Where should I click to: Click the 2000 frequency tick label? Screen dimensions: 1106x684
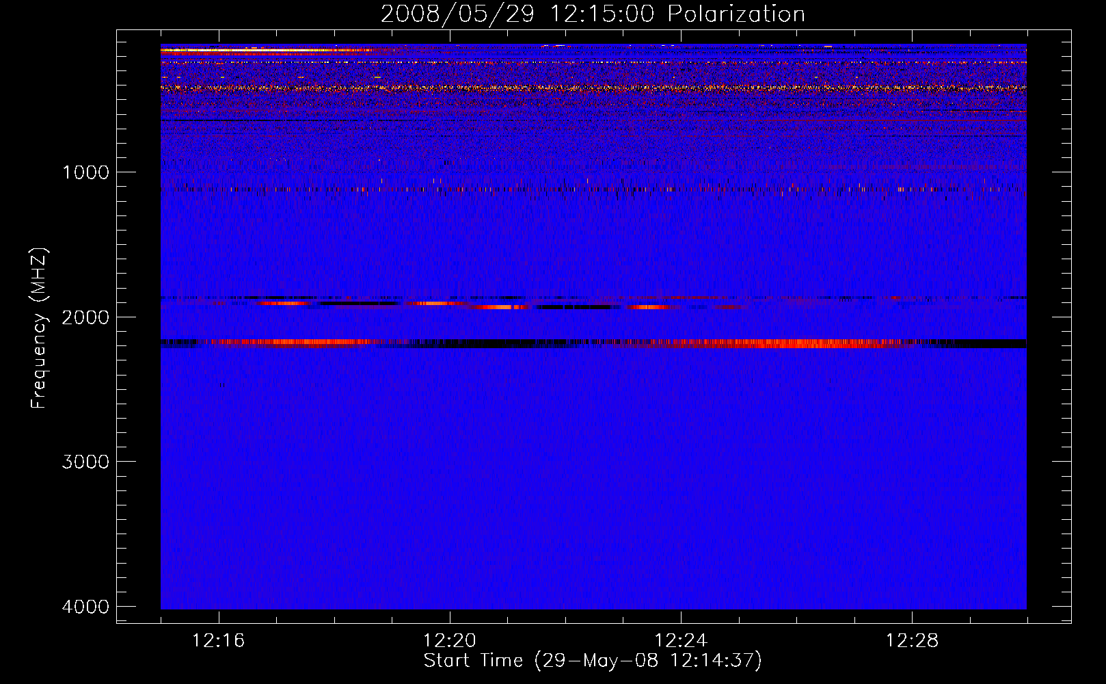coord(85,317)
